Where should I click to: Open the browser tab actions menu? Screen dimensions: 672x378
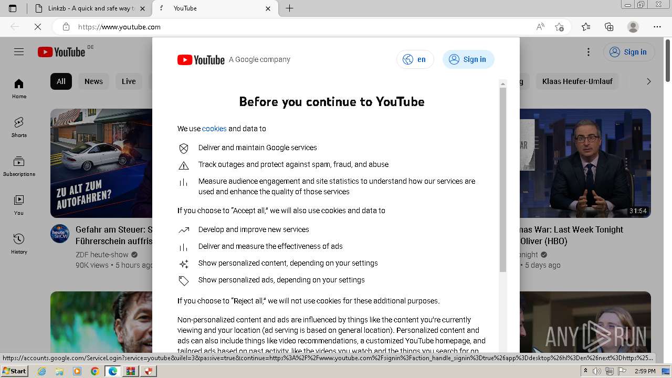[13, 8]
